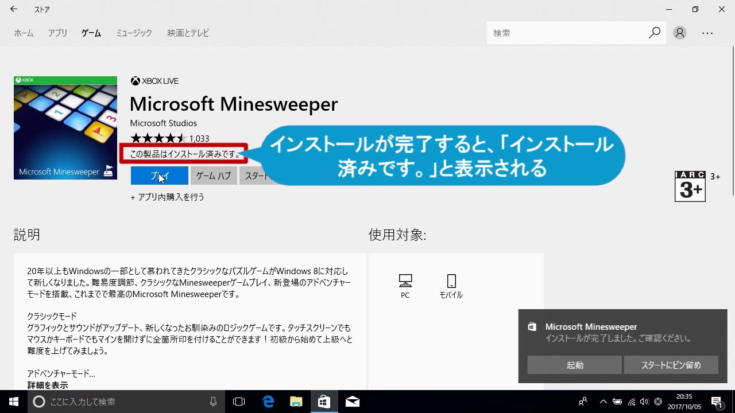Image resolution: width=735 pixels, height=413 pixels.
Task: Switch to the アプリ tab
Action: point(57,33)
